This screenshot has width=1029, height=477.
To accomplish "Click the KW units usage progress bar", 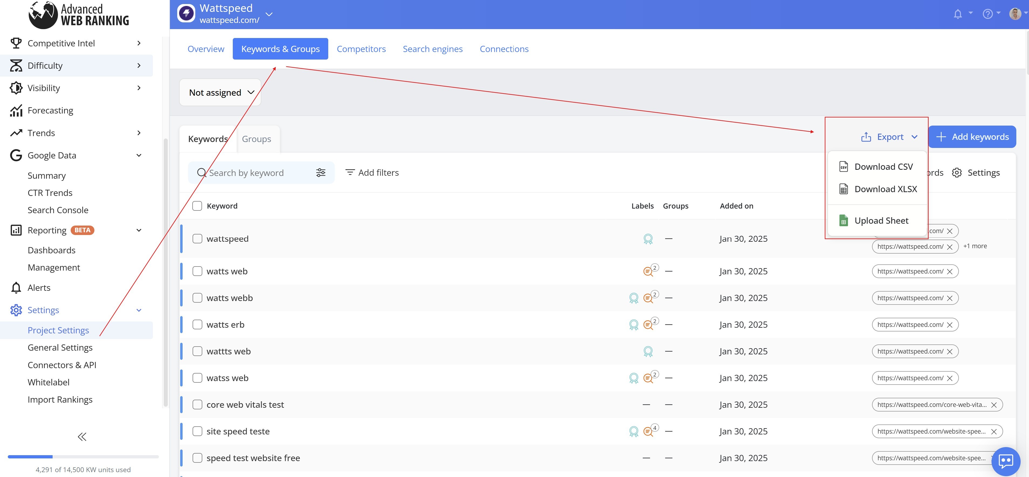I will point(83,457).
